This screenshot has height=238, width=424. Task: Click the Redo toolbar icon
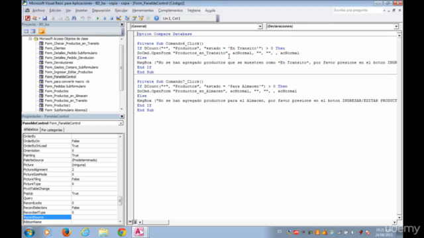point(89,19)
